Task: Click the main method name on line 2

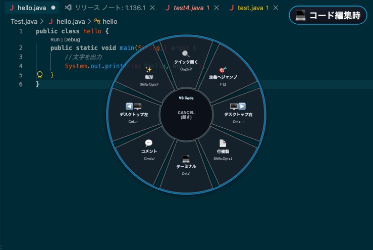Action: (127, 48)
